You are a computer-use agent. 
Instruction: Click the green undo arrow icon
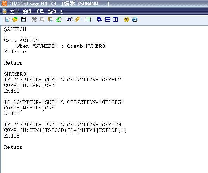(x=58, y=20)
